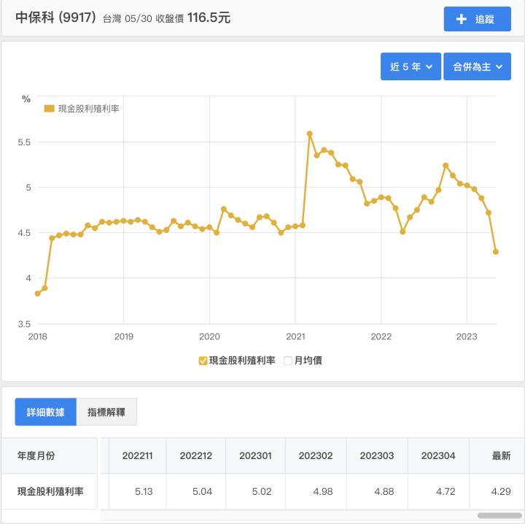Click the chevron on 近 5 年 dropdown
525x524 pixels.
429,66
